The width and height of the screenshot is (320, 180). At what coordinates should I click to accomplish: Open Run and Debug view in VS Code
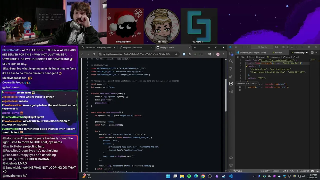231,76
